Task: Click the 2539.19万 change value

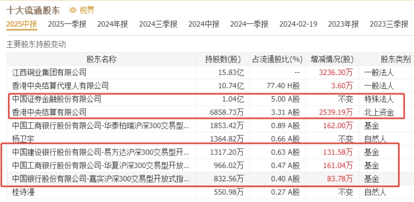Action: [x=336, y=113]
